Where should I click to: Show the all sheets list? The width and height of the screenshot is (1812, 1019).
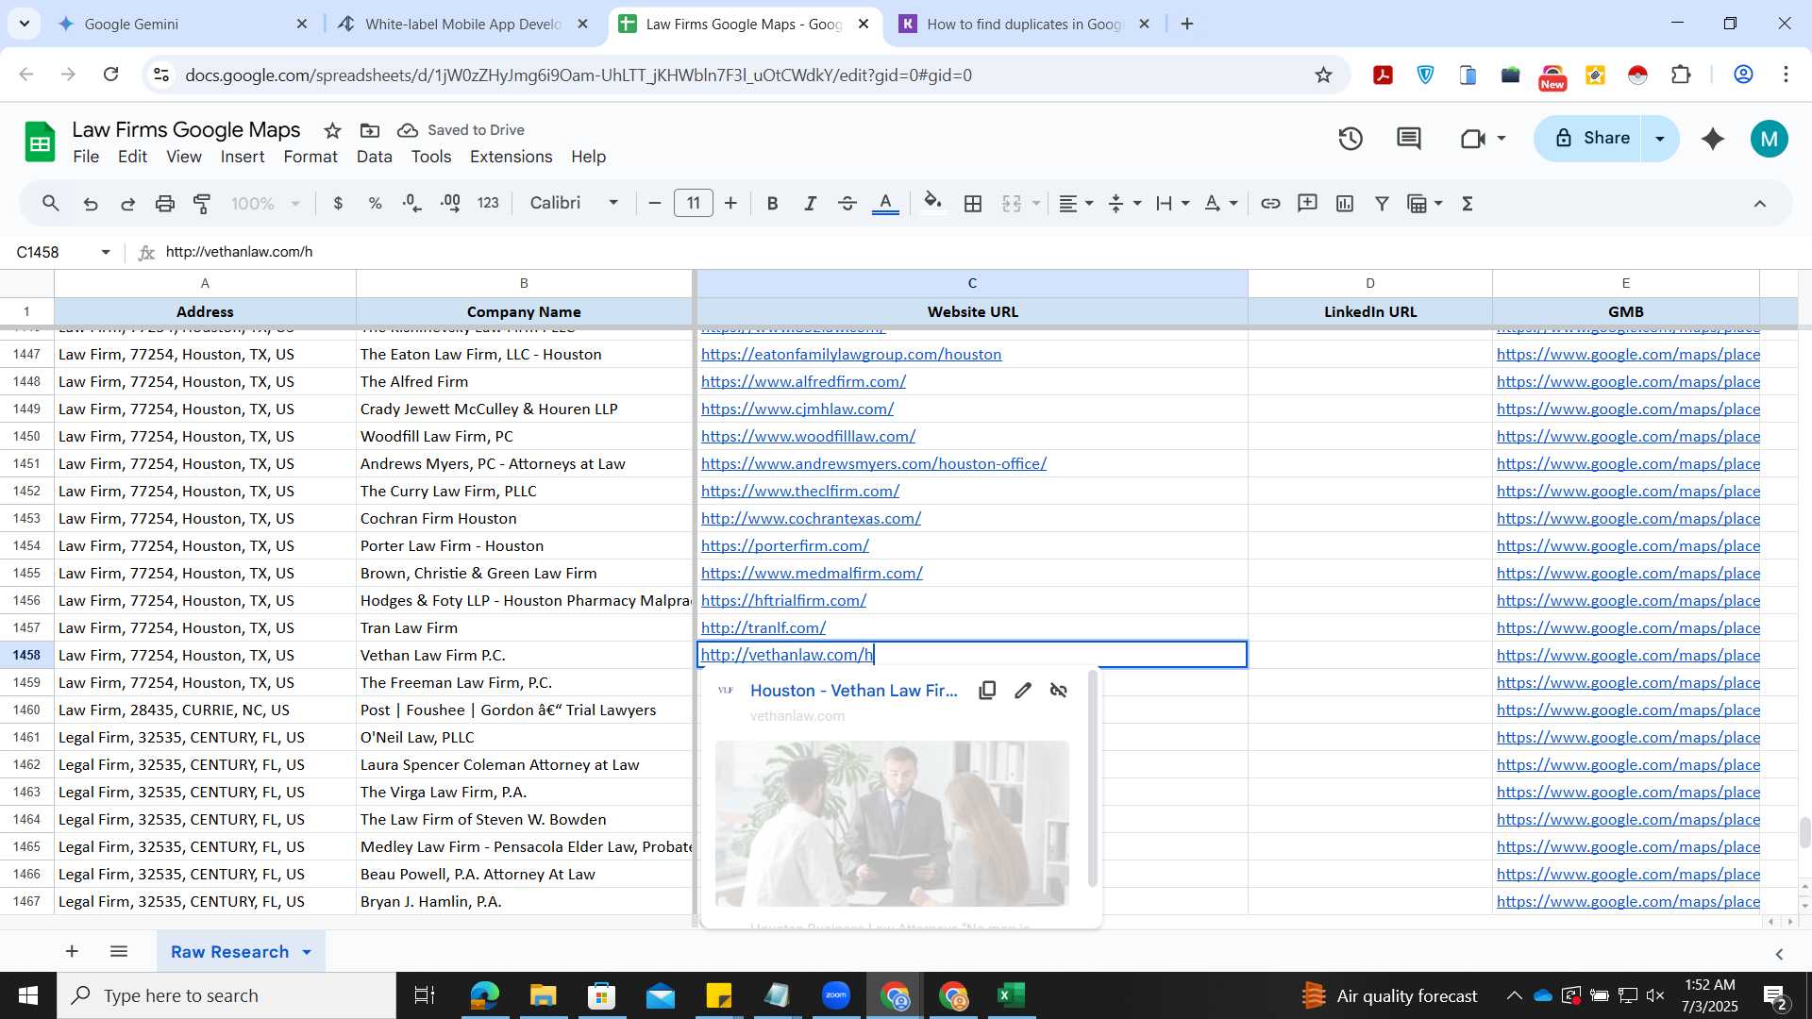click(x=119, y=952)
